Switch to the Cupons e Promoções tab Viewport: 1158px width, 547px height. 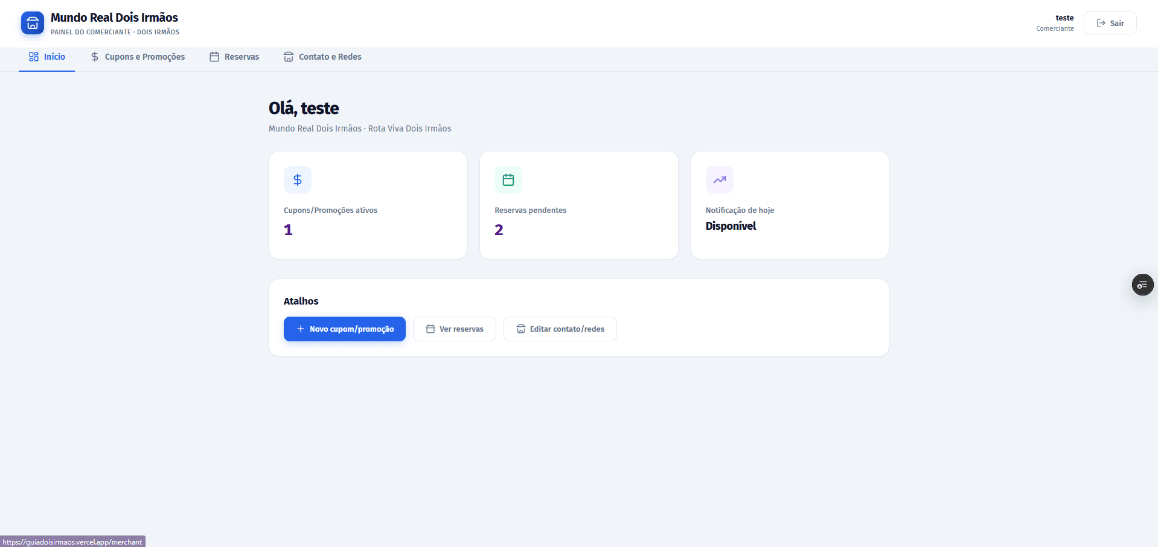[x=138, y=57]
